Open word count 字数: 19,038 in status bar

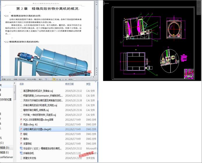(x=19, y=79)
